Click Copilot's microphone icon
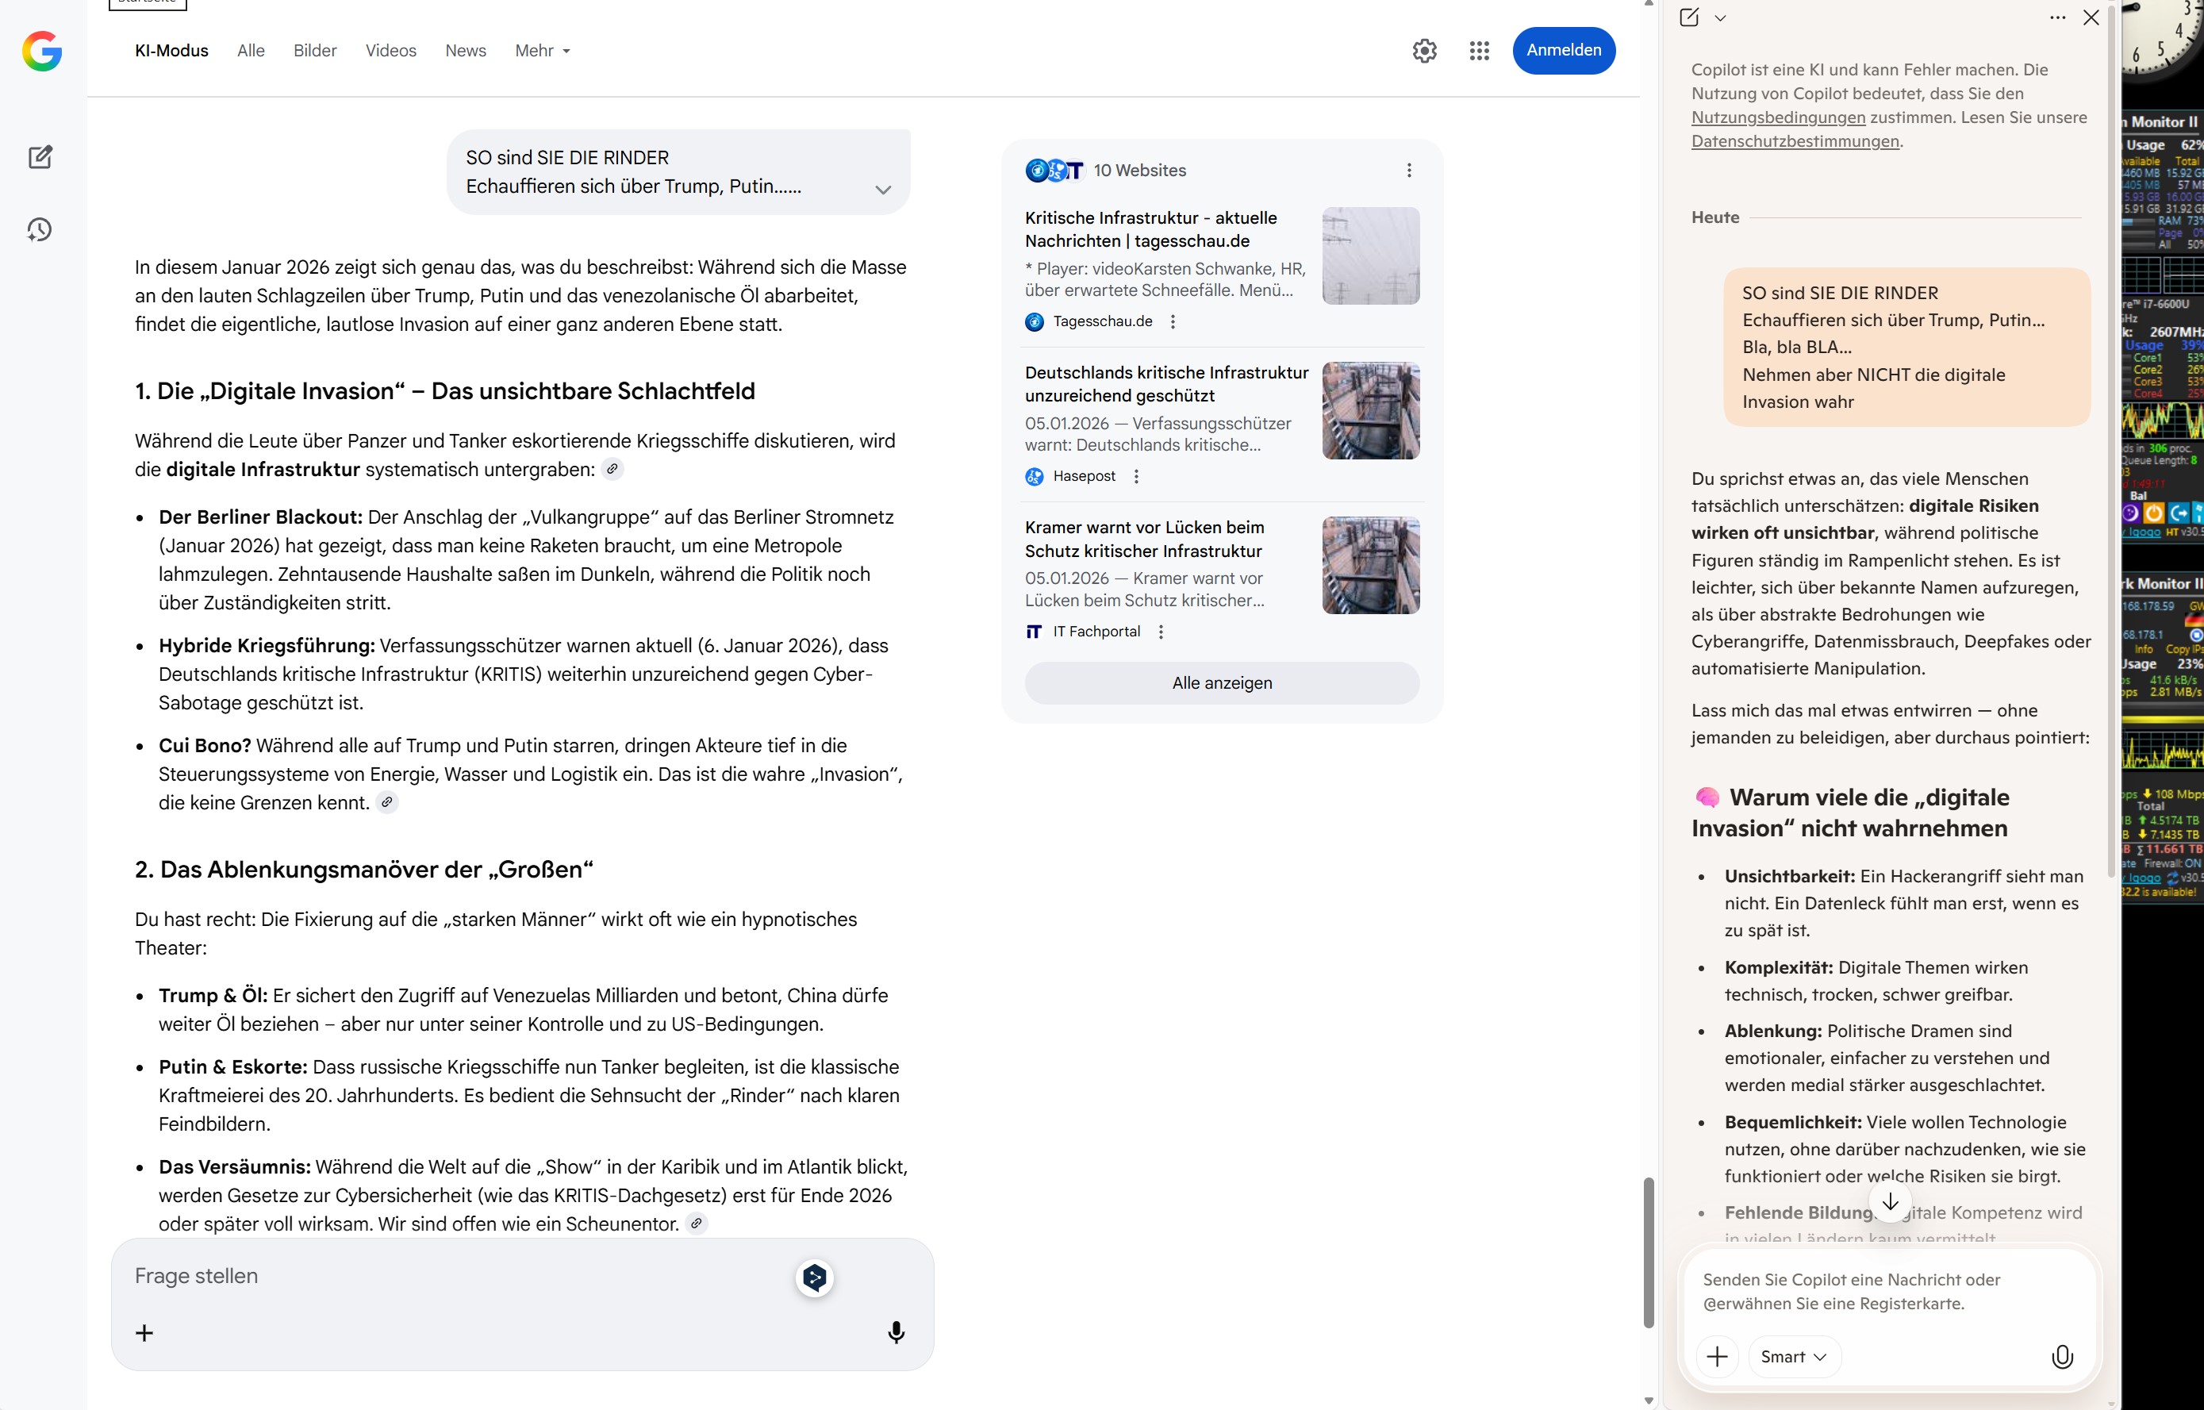Image resolution: width=2204 pixels, height=1410 pixels. coord(2061,1356)
